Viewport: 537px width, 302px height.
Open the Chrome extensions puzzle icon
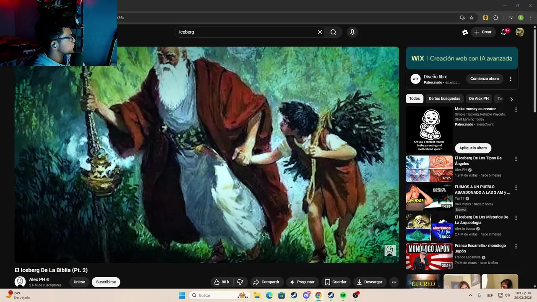coord(495,18)
